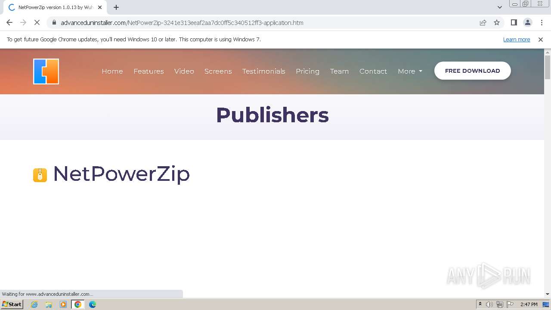Click the Advanced Uninstaller logo icon

pos(46,71)
